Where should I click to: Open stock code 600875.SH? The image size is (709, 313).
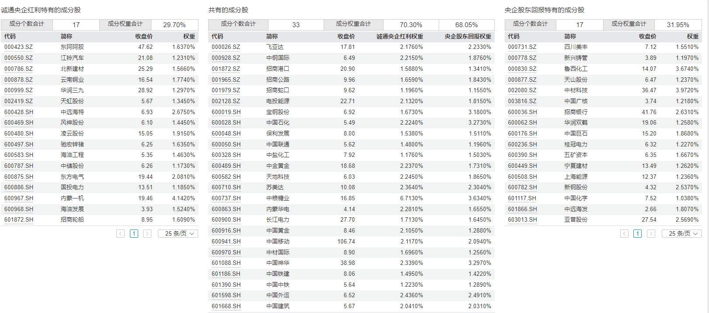pyautogui.click(x=19, y=177)
